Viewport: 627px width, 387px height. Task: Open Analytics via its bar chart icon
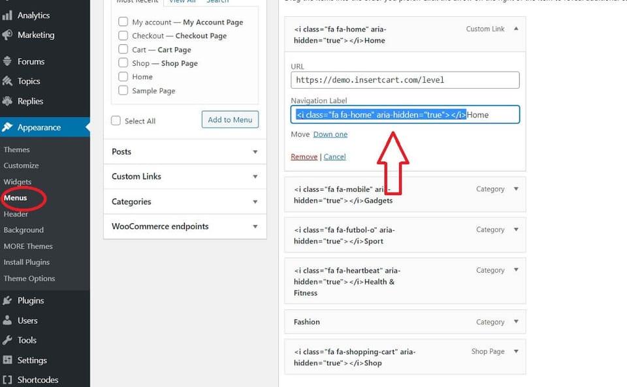coord(7,16)
